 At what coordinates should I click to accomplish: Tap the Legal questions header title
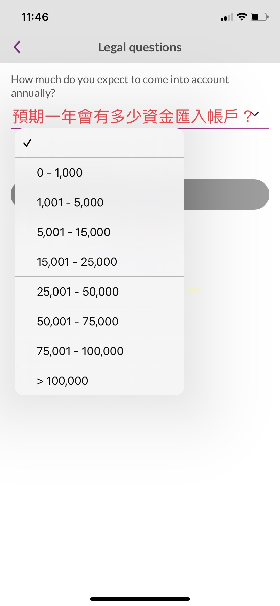(140, 47)
